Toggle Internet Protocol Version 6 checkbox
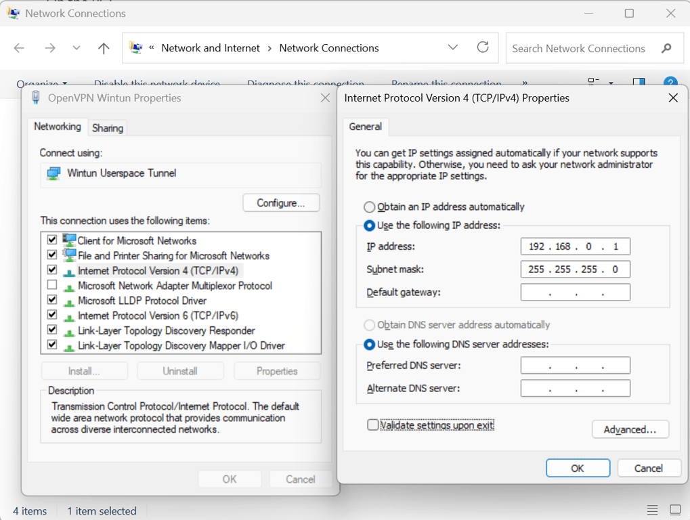The width and height of the screenshot is (690, 520). pyautogui.click(x=52, y=315)
